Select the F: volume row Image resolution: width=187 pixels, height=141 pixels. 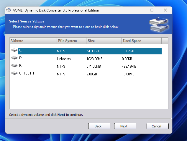point(90,66)
